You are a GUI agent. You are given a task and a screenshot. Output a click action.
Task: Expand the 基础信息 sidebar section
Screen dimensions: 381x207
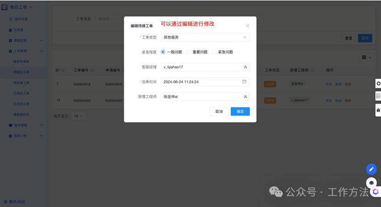click(25, 40)
